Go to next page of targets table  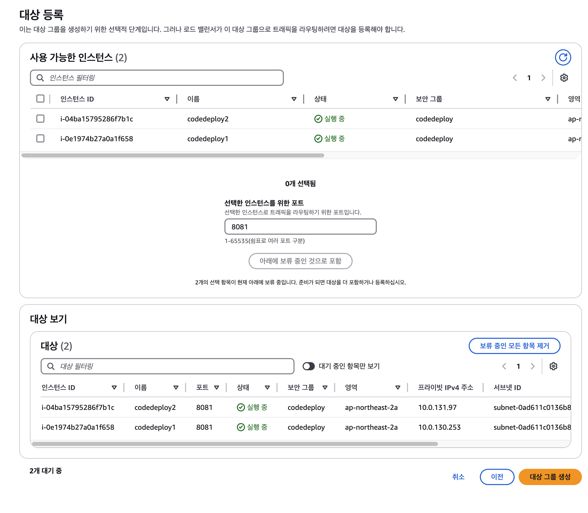532,366
